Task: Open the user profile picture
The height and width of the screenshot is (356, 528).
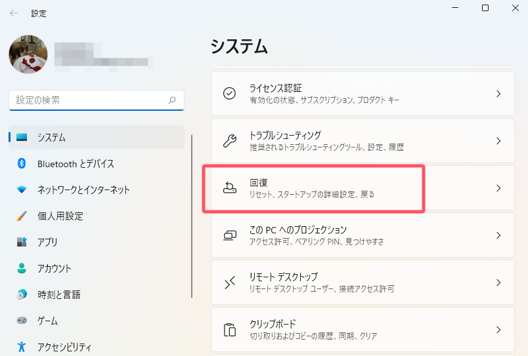Action: click(x=28, y=54)
